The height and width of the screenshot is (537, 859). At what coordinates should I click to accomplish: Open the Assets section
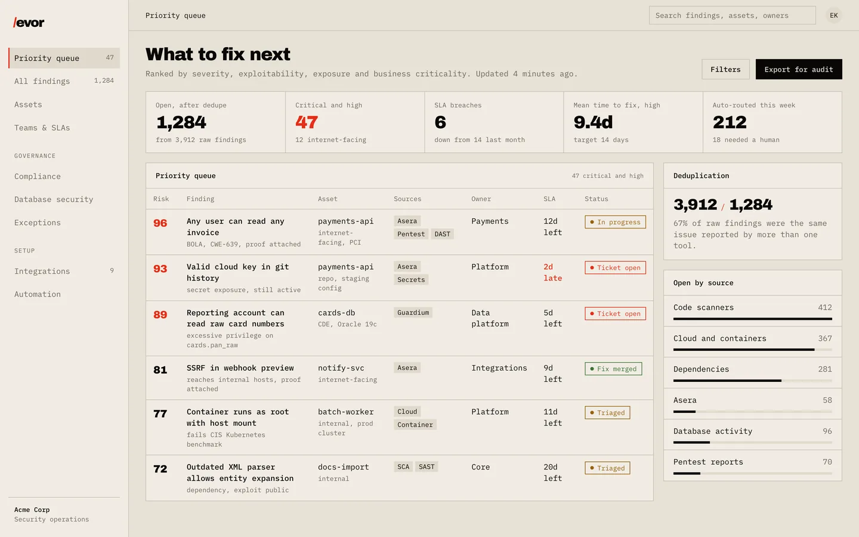point(64,104)
